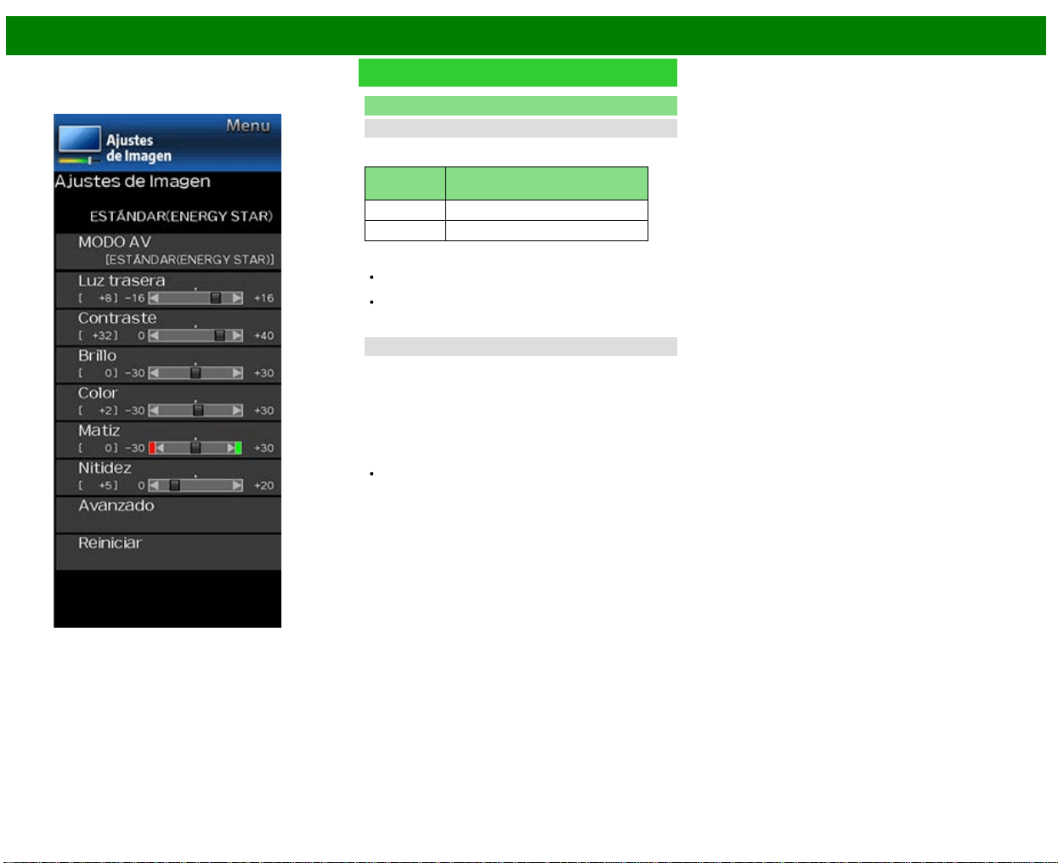Select the Brillo menu row label
This screenshot has width=1058, height=863.
[97, 355]
